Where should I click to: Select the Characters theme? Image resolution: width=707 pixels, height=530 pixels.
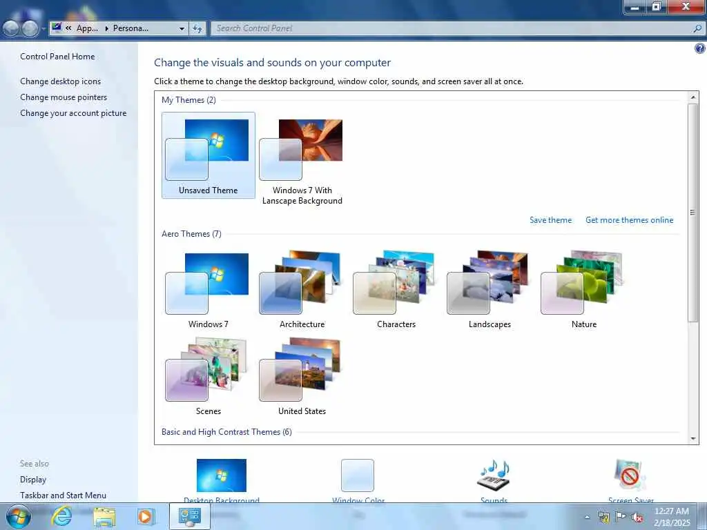point(396,291)
